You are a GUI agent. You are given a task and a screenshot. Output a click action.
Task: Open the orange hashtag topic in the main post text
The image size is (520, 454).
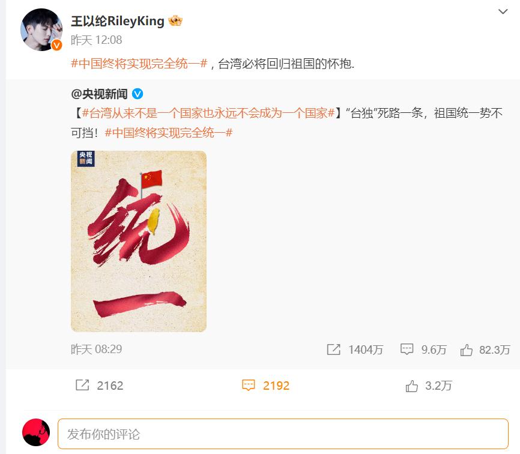(139, 63)
